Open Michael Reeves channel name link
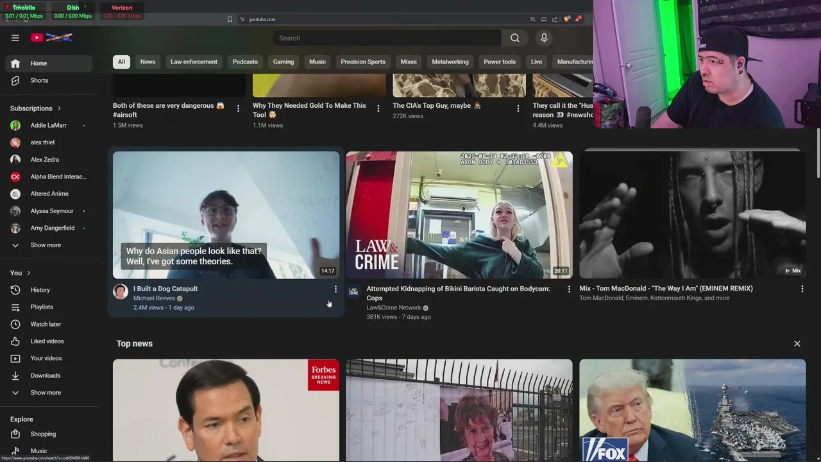The image size is (821, 462). click(x=154, y=298)
